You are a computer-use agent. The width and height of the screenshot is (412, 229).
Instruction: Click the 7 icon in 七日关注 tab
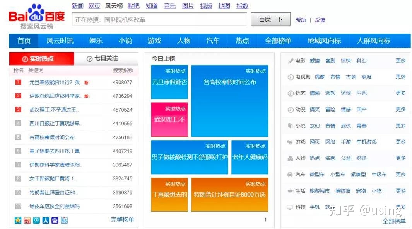point(89,59)
